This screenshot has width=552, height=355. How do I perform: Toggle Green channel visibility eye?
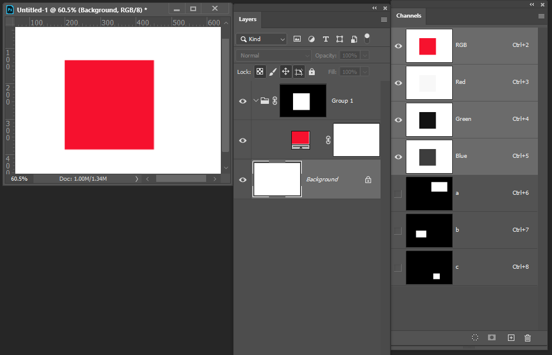[398, 120]
